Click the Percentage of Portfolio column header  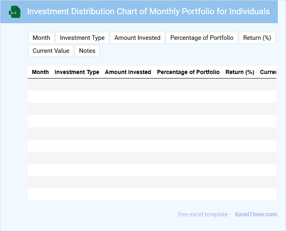tap(188, 72)
